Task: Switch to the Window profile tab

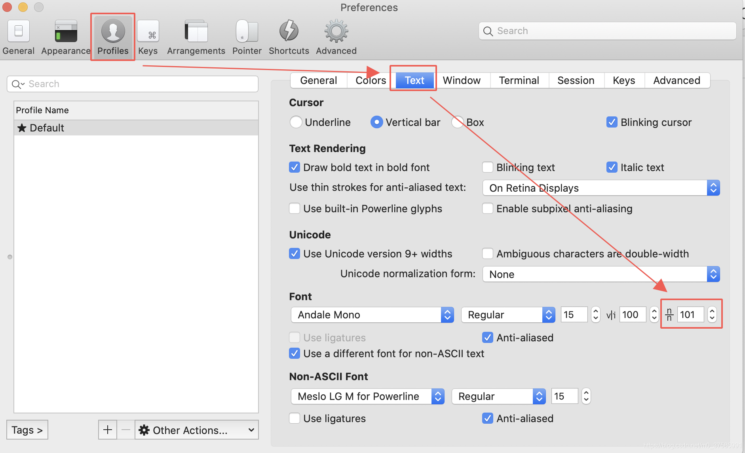Action: point(462,80)
